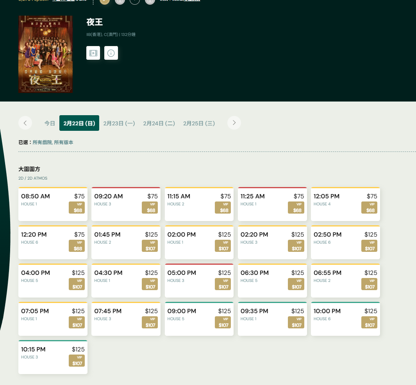Open the 所有戲院, 所有版本 filter

pyautogui.click(x=53, y=143)
